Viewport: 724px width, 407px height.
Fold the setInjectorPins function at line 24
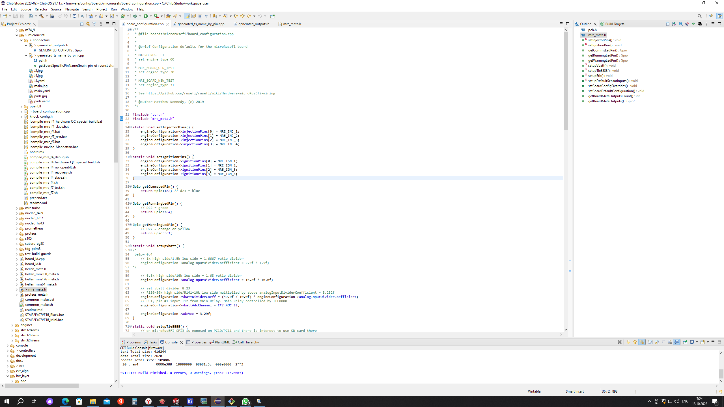[x=130, y=127]
